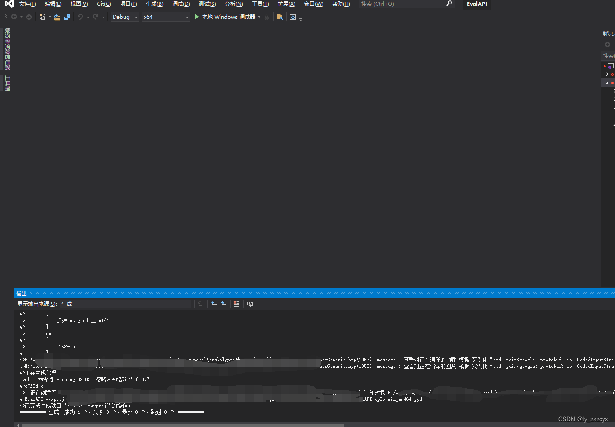
Task: Expand the debugger target dropdown arrow
Action: pyautogui.click(x=259, y=17)
